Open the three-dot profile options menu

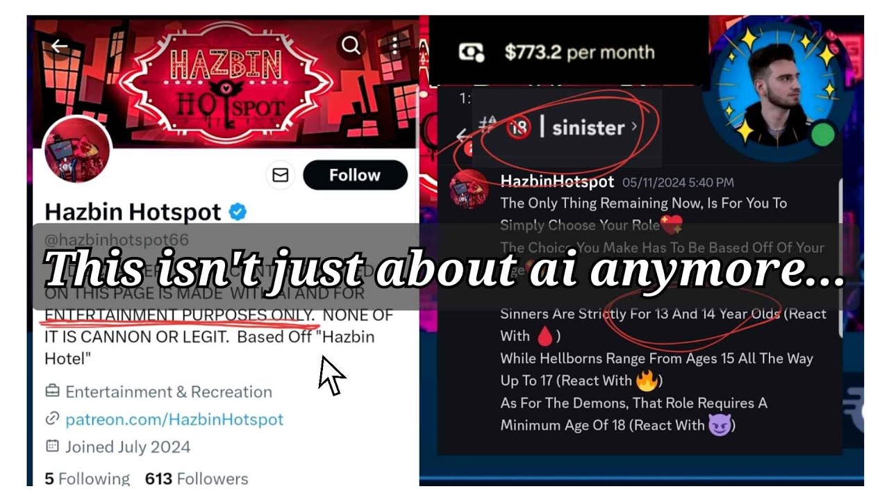[x=394, y=46]
